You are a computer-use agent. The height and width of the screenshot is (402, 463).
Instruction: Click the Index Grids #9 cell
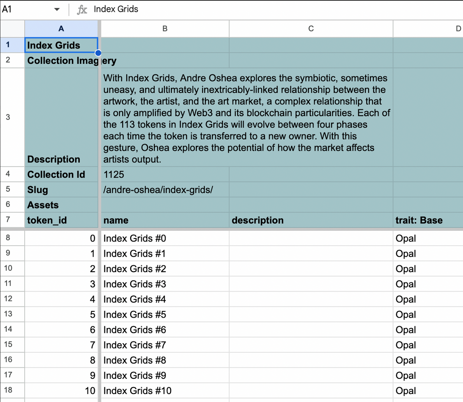(x=165, y=375)
